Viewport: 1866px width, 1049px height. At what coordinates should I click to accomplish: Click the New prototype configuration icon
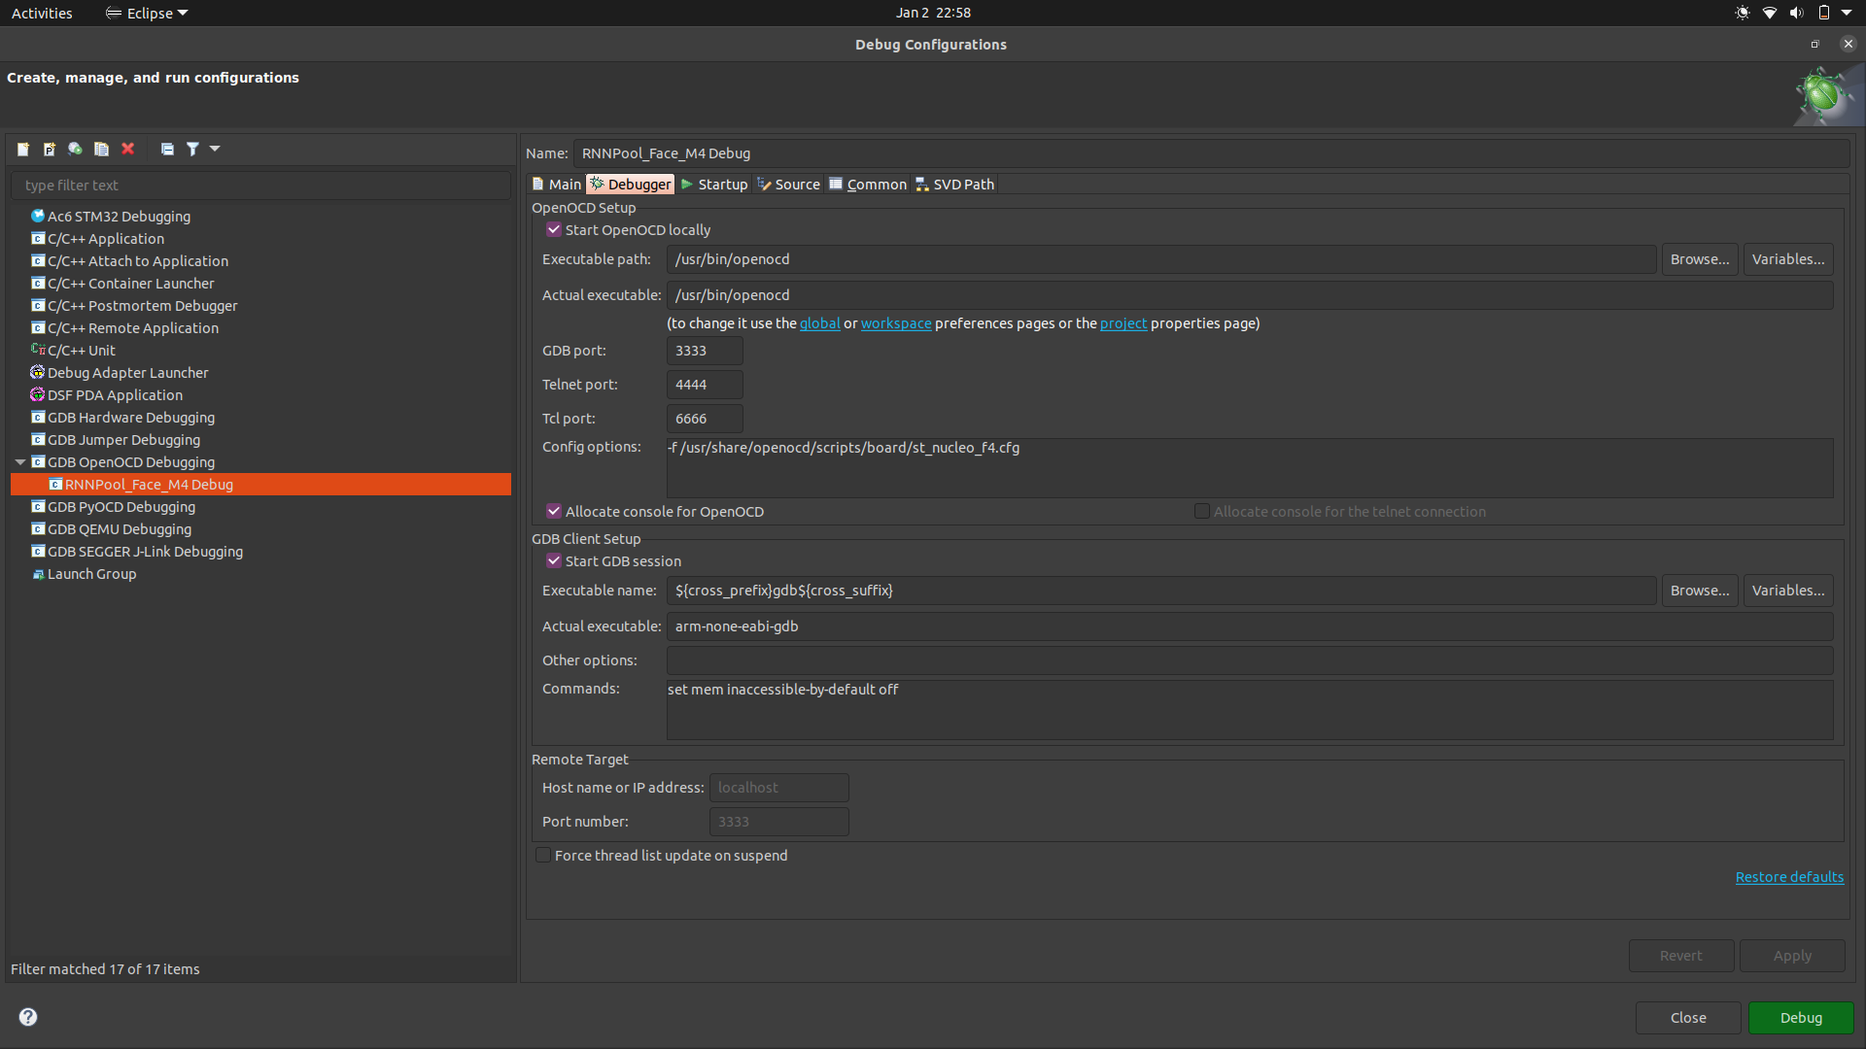50,149
